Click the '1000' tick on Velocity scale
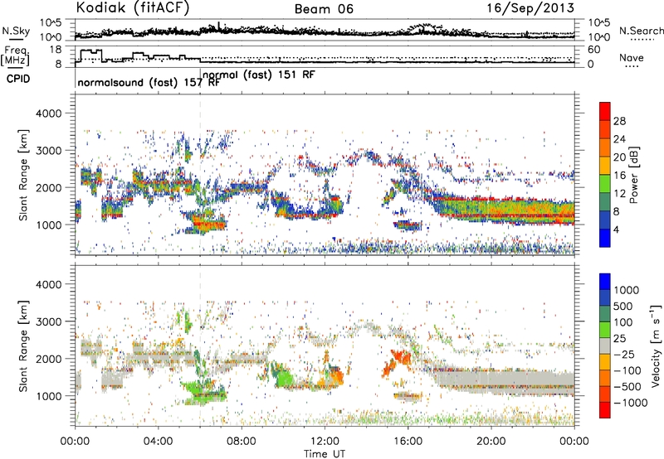The height and width of the screenshot is (459, 664). point(627,290)
